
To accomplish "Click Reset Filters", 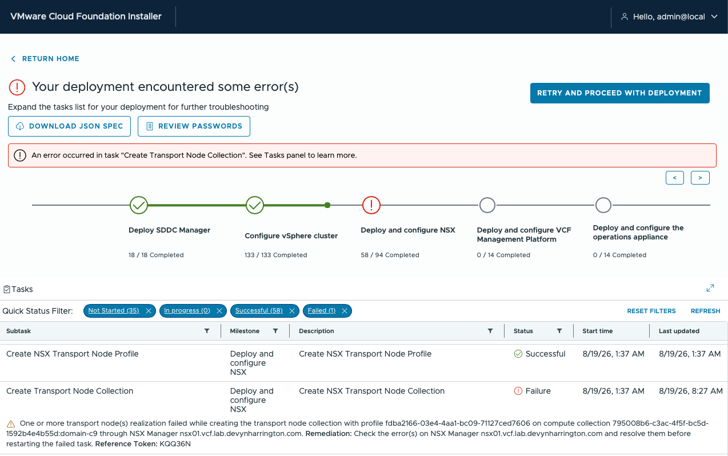I will (651, 311).
